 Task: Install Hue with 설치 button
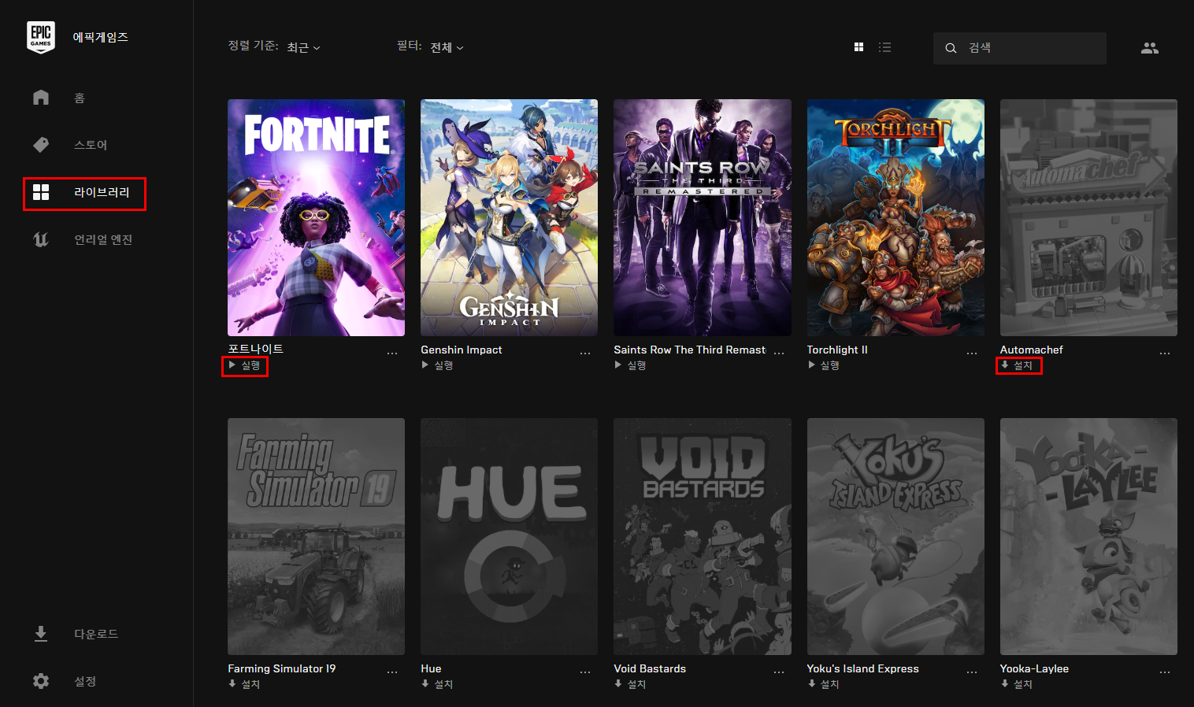click(437, 684)
